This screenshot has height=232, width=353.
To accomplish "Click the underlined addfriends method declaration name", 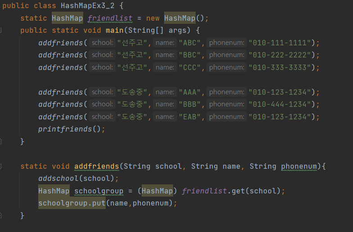I will point(97,166).
